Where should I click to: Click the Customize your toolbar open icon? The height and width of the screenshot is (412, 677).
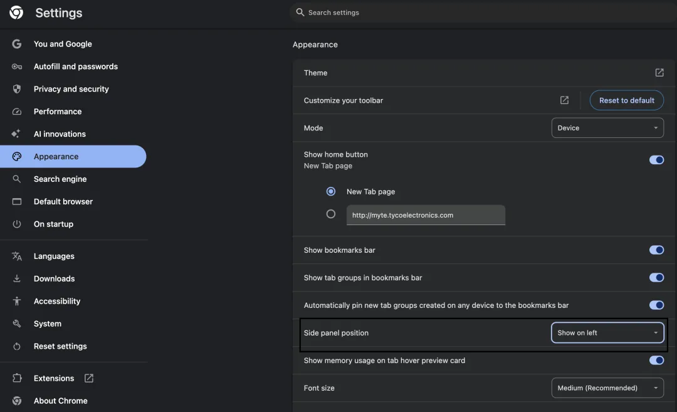564,100
